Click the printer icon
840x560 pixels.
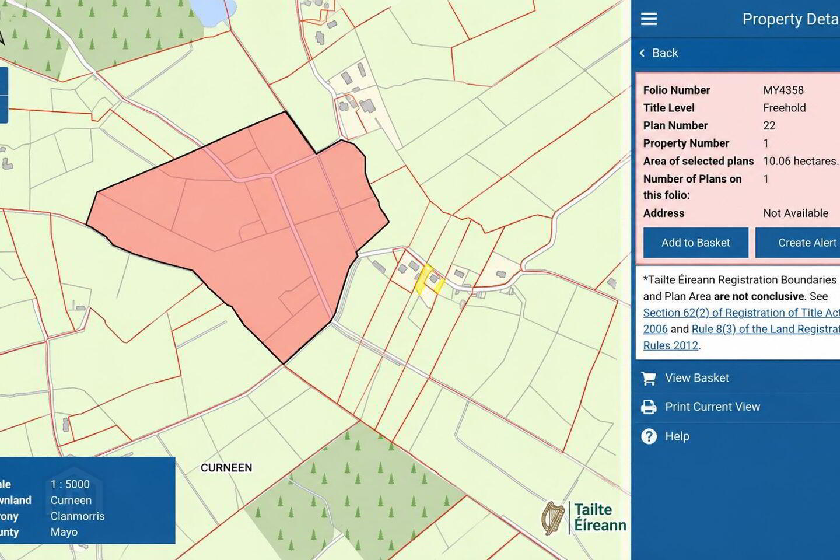point(649,407)
